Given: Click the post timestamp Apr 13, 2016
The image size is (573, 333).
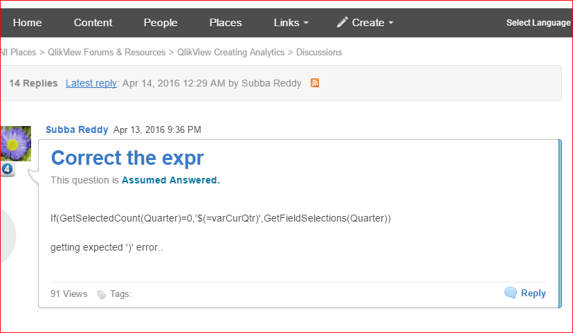Looking at the screenshot, I should pos(157,129).
